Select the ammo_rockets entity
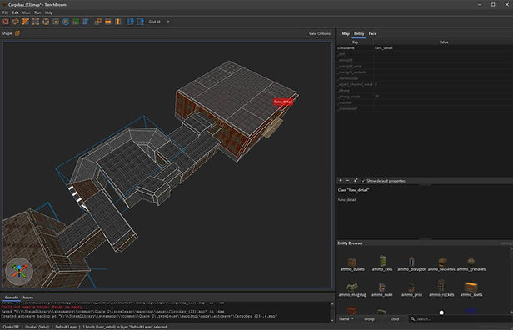 tap(441, 289)
